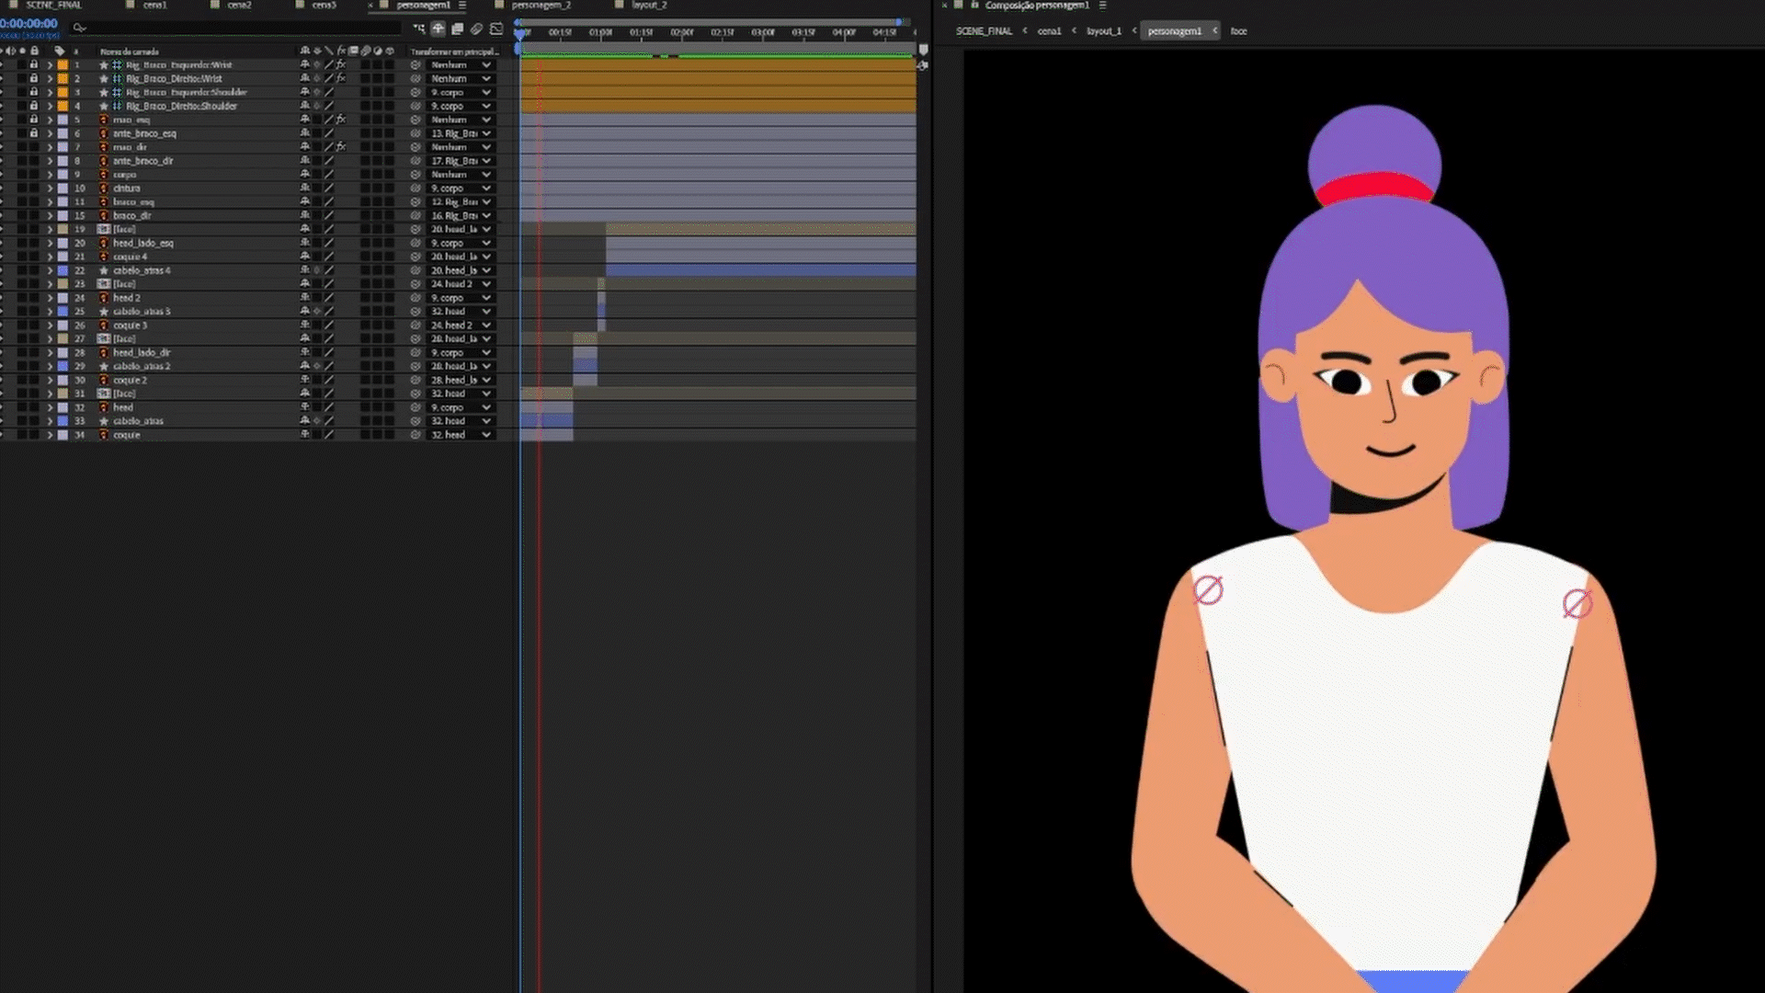The image size is (1765, 993).
Task: Toggle the Motion Blur enable icon
Action: pyautogui.click(x=476, y=29)
